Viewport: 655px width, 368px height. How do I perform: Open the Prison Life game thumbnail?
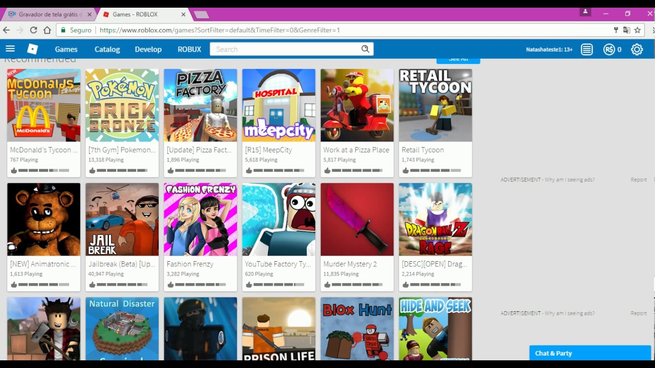[x=278, y=329]
